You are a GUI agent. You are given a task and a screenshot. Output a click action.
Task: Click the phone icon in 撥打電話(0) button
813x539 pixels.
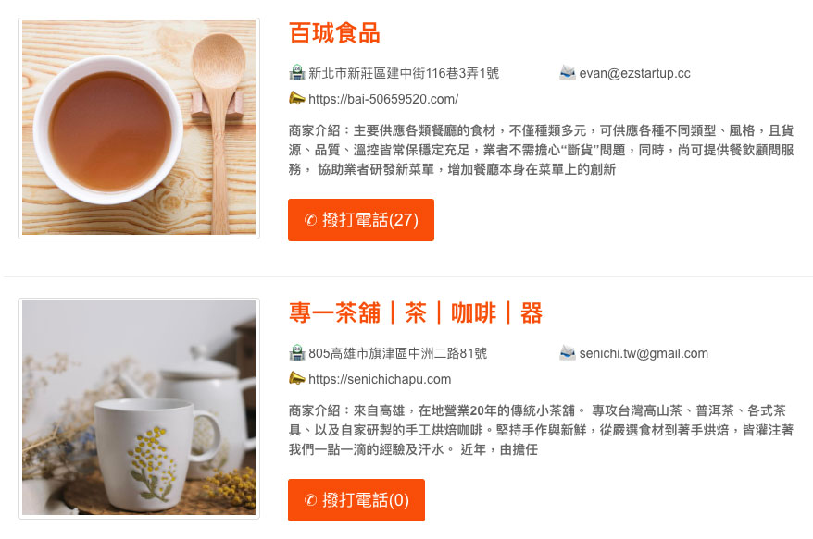[310, 500]
